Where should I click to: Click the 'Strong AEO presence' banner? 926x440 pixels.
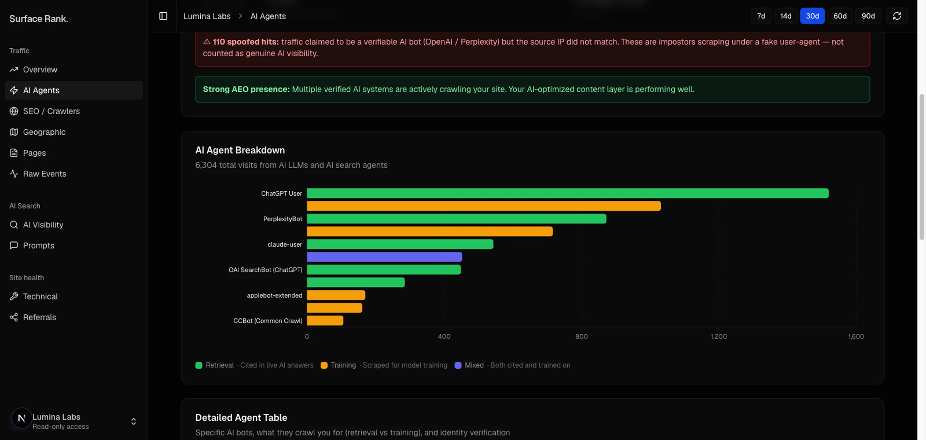point(532,89)
